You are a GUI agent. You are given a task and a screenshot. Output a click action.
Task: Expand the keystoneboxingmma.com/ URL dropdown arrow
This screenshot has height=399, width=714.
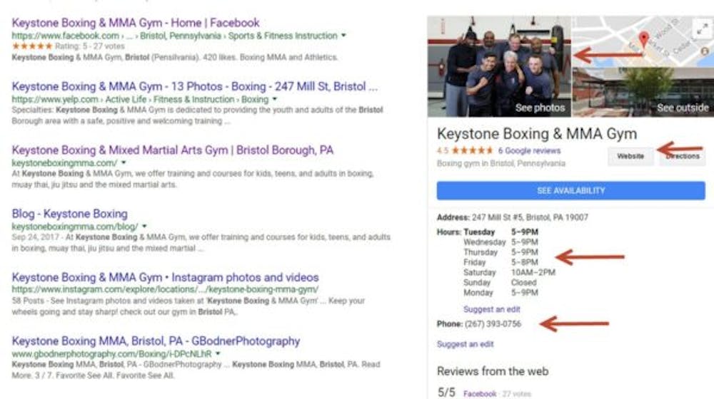[x=124, y=162]
